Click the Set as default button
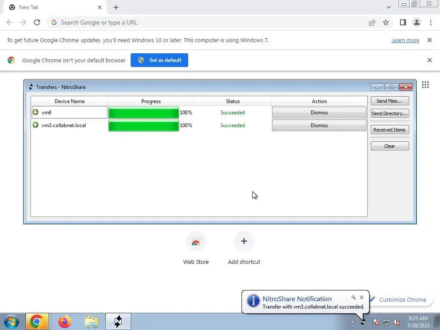 [159, 60]
